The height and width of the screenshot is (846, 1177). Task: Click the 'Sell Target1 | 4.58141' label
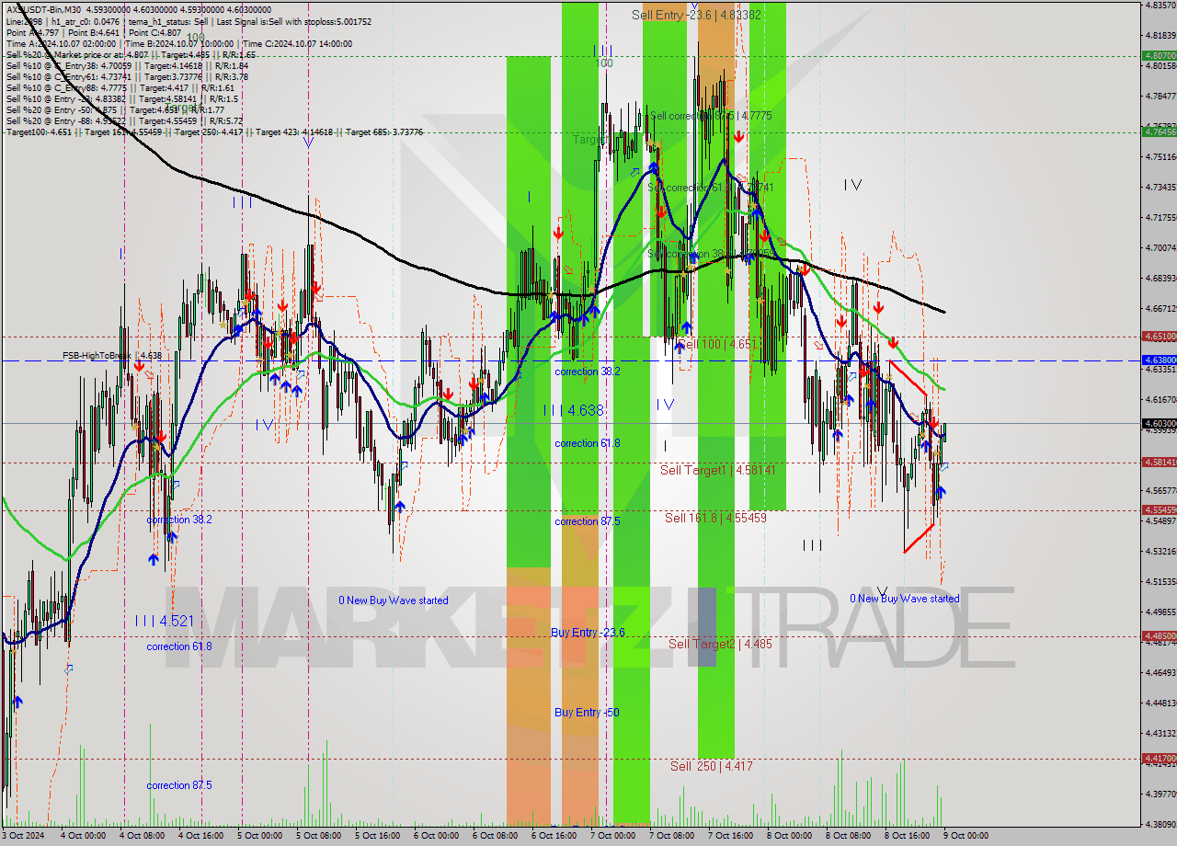pos(718,470)
